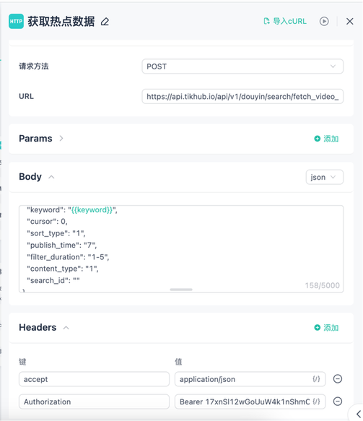Insert variable in application/json value field
363x421 pixels.
(316, 379)
